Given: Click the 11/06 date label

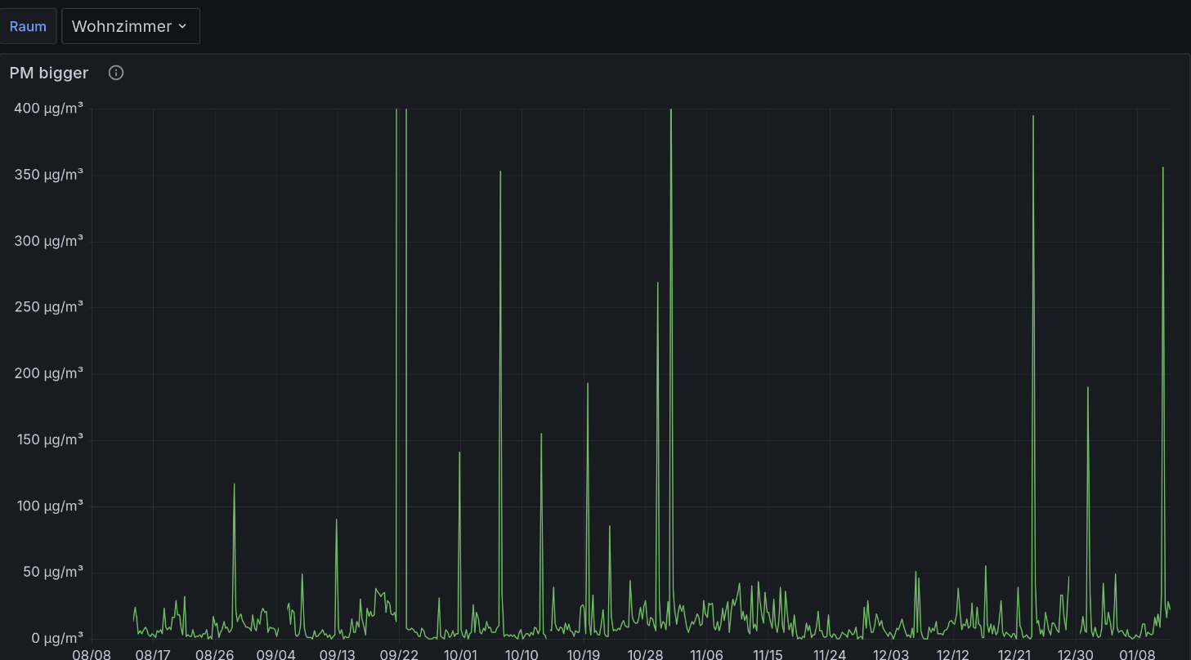Looking at the screenshot, I should coord(707,655).
